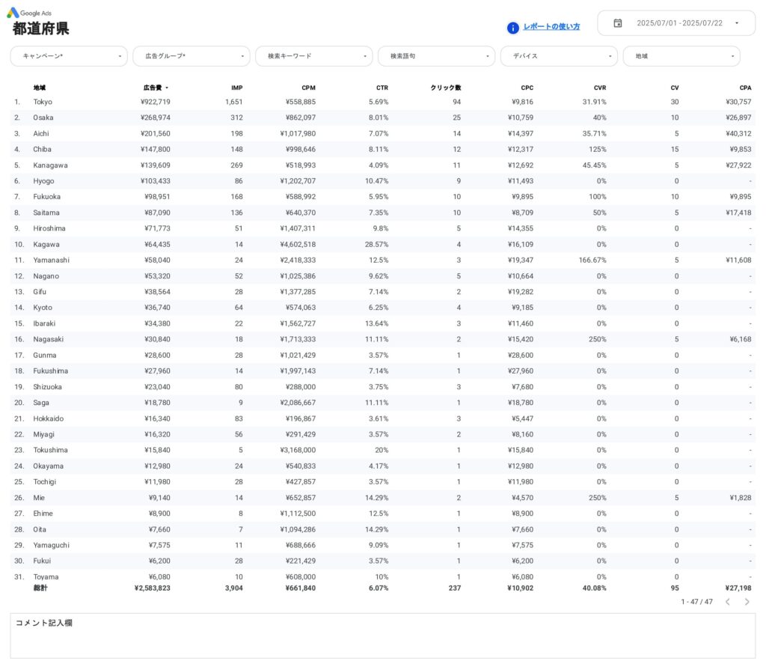Click the blue info icon
The image size is (766, 664).
click(513, 28)
